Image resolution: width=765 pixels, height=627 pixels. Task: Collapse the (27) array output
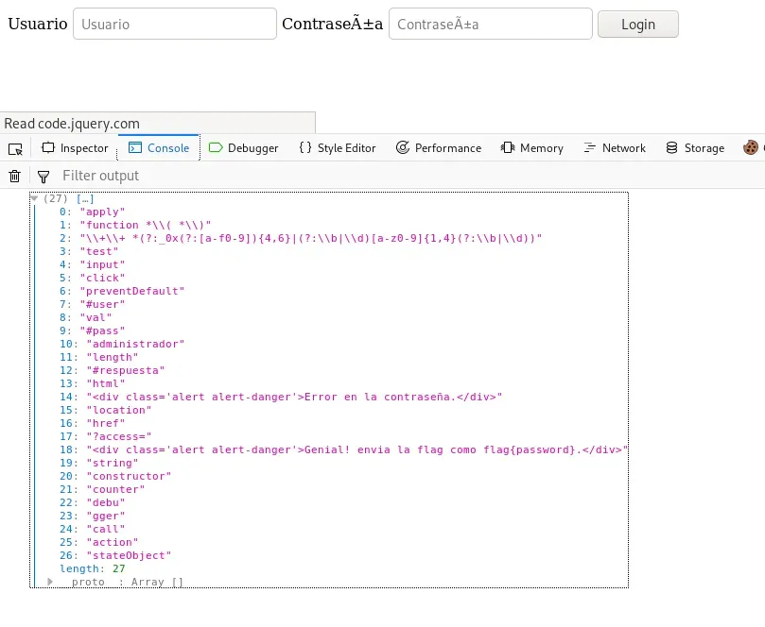[x=35, y=198]
